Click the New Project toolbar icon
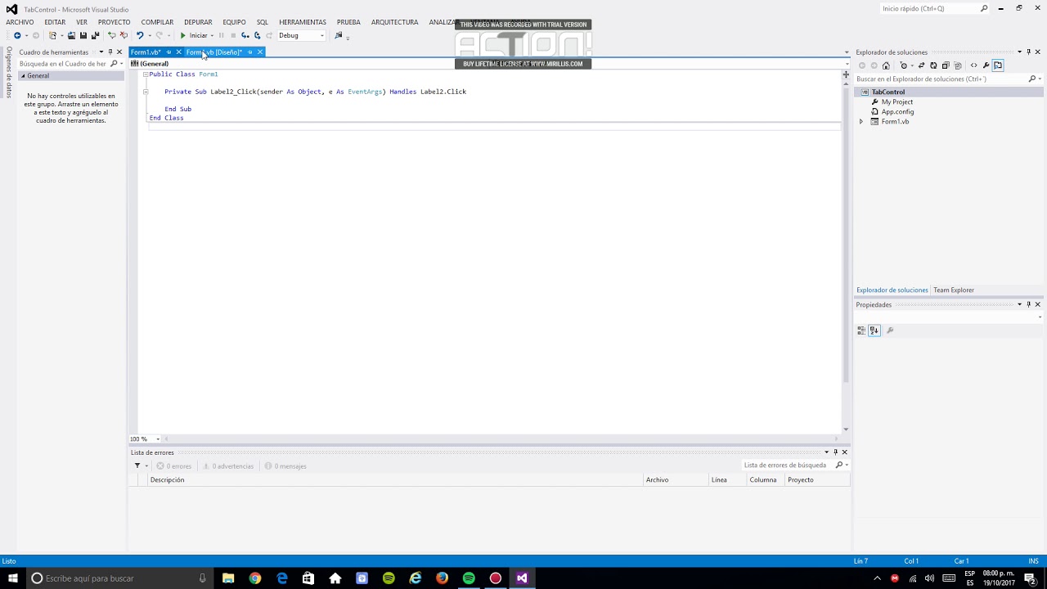 [x=53, y=35]
